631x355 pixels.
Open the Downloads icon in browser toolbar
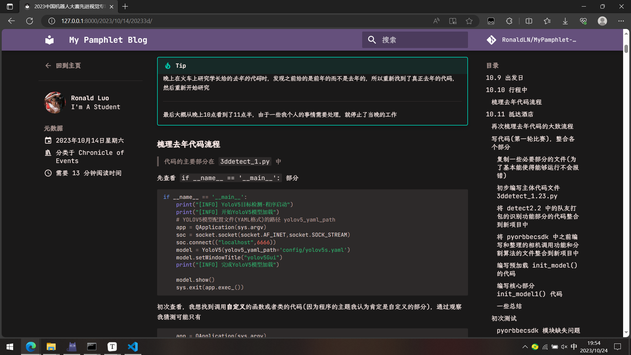pyautogui.click(x=565, y=21)
